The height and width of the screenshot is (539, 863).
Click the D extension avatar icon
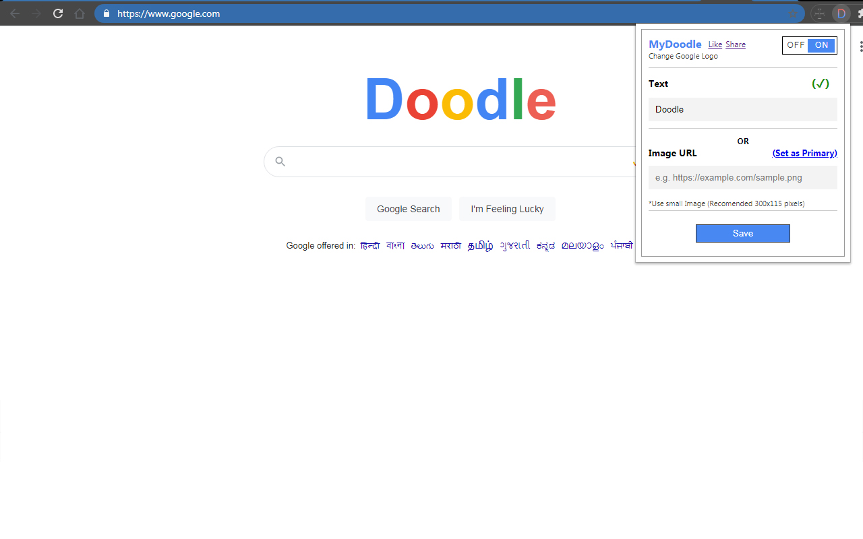point(840,13)
